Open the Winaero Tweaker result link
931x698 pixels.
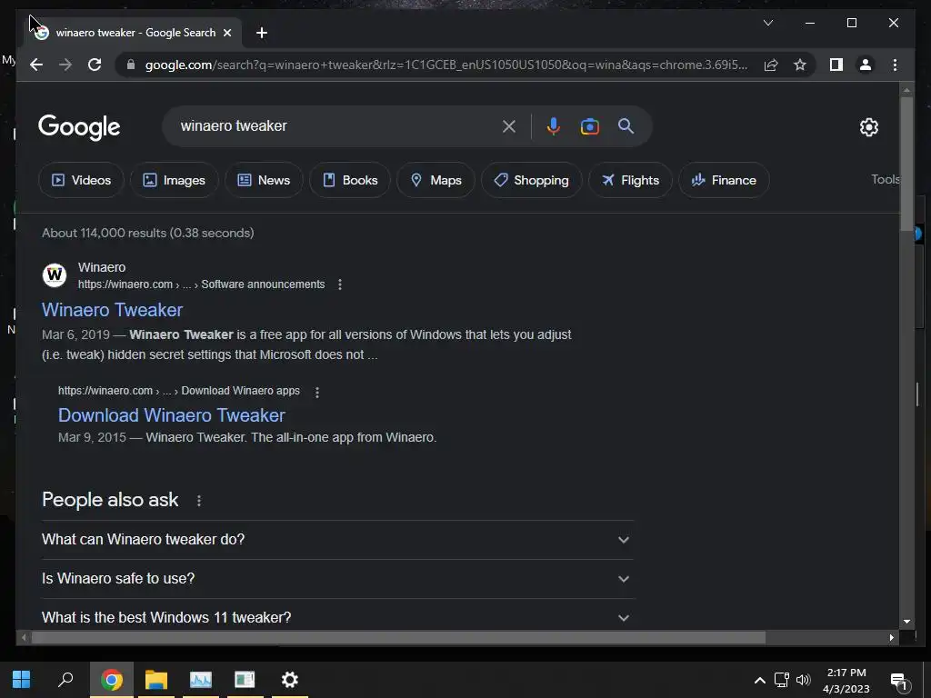click(x=112, y=310)
